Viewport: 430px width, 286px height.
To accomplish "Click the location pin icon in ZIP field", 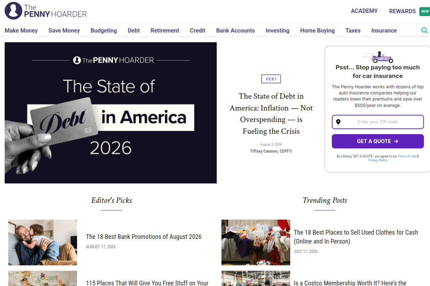I will point(338,122).
